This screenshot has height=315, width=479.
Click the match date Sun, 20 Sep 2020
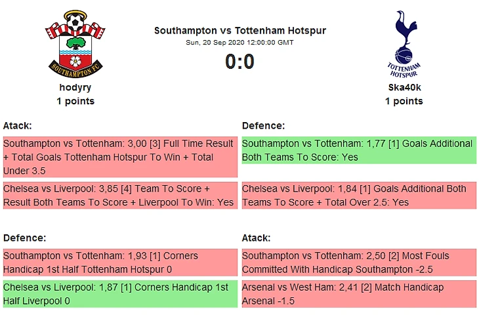[239, 43]
